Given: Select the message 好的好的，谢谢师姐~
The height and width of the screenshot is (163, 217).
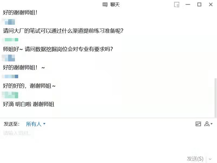Looking at the screenshot, I should pyautogui.click(x=29, y=86).
